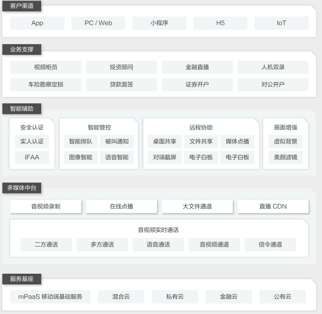This screenshot has width=322, height=314.
Task: Click the 客户渠道 section header
Action: pyautogui.click(x=22, y=6)
